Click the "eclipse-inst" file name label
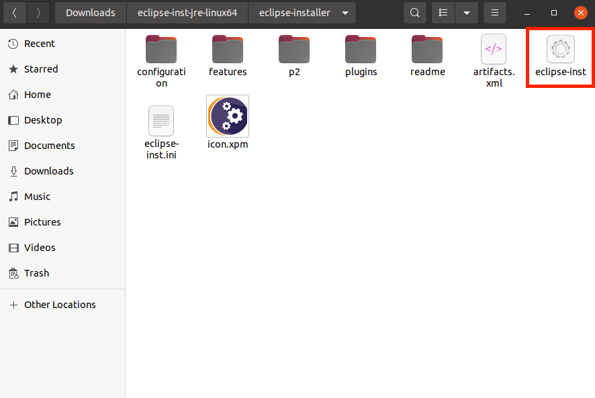Viewport: 595px width, 398px height. pyautogui.click(x=561, y=72)
